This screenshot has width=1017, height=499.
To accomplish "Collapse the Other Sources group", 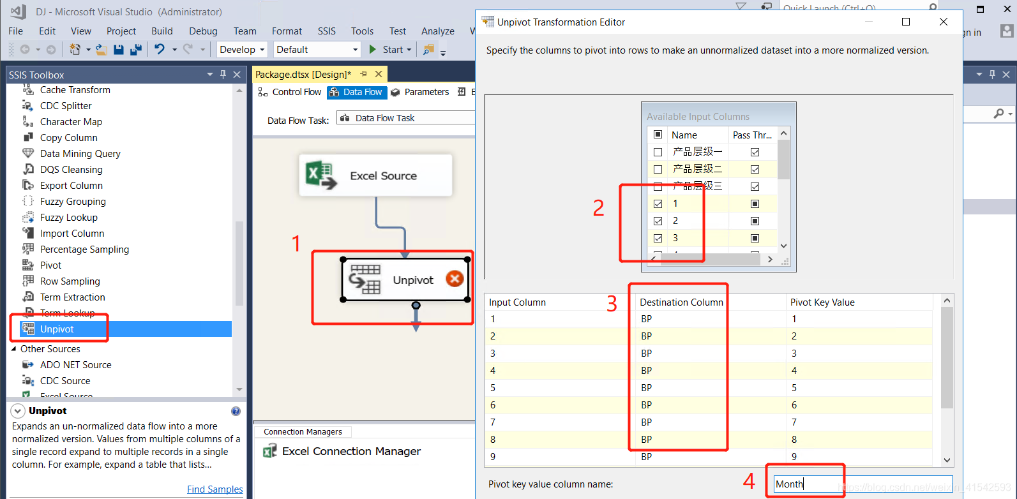I will point(14,348).
